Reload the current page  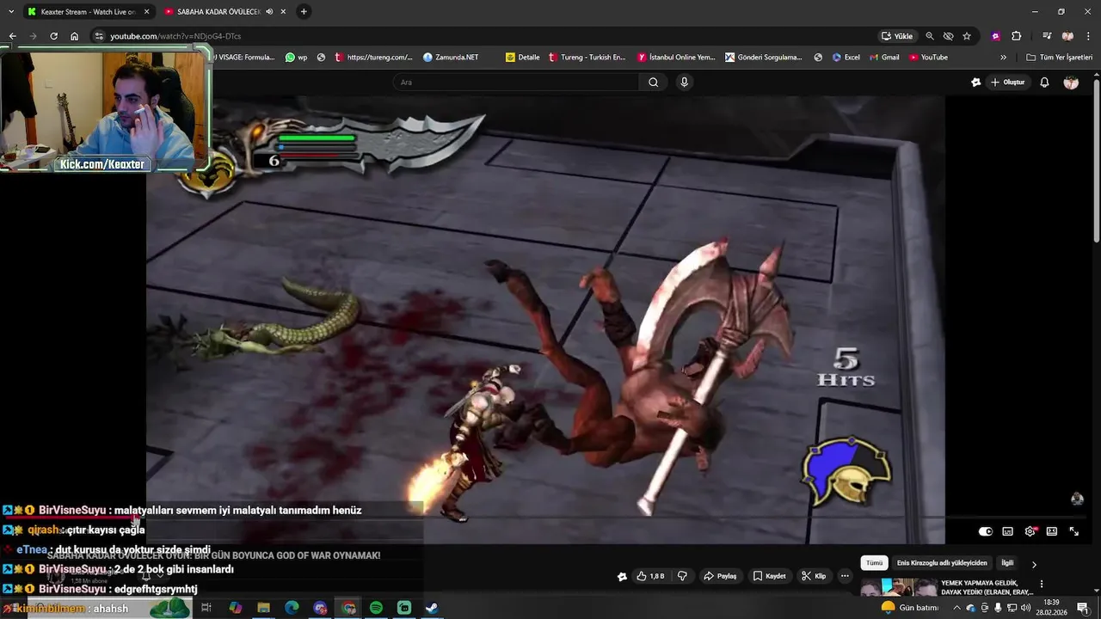pyautogui.click(x=53, y=36)
